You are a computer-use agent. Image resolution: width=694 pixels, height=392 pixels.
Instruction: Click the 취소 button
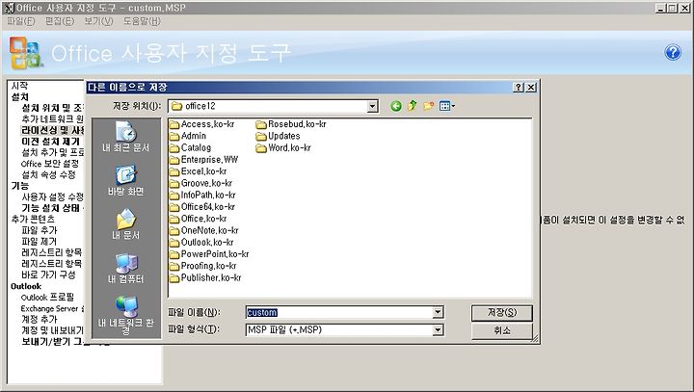click(x=502, y=330)
